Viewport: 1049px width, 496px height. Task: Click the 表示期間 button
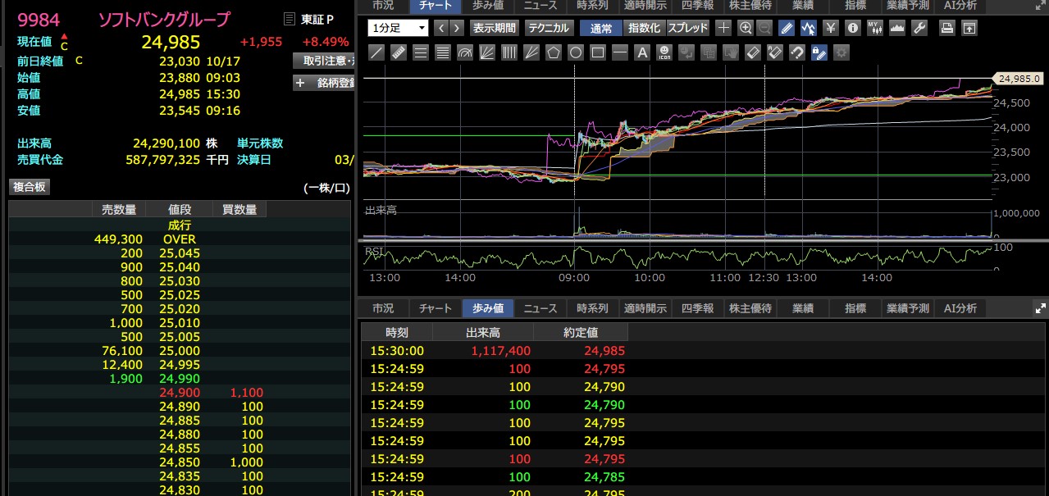[494, 28]
